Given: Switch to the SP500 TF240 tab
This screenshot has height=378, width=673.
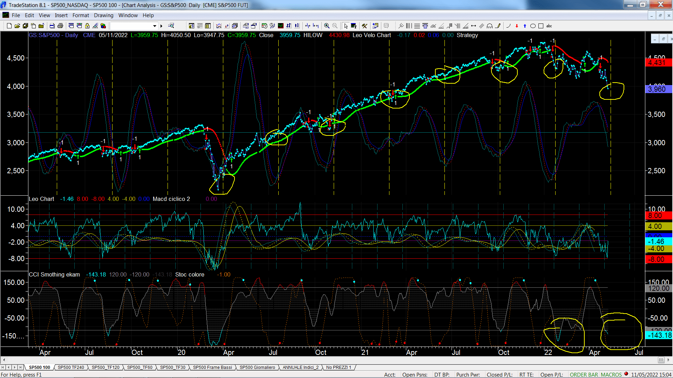Looking at the screenshot, I should (71, 367).
